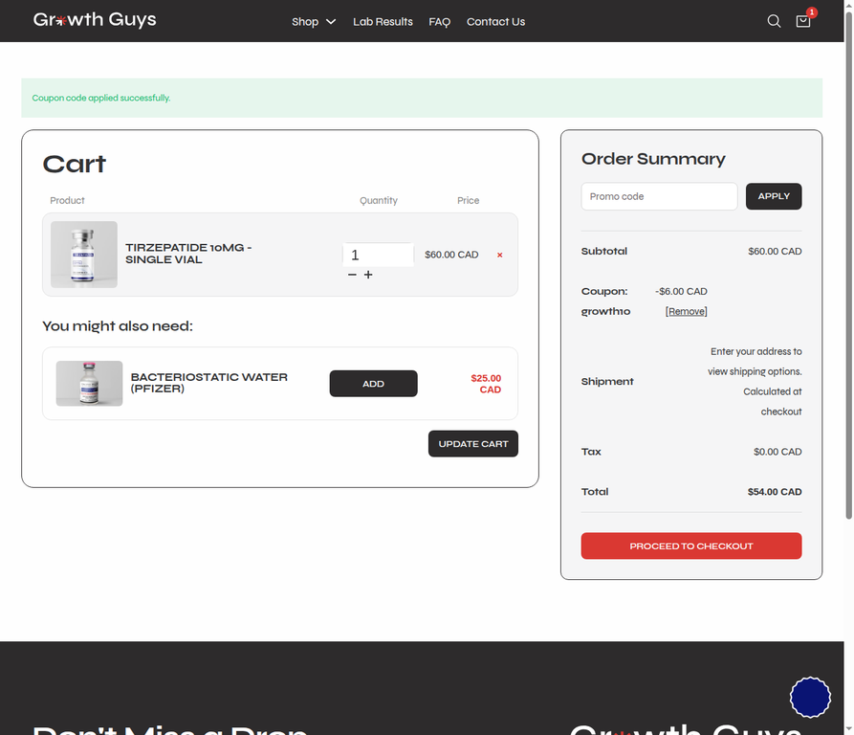The image size is (854, 735).
Task: Proceed to checkout
Action: coord(691,546)
